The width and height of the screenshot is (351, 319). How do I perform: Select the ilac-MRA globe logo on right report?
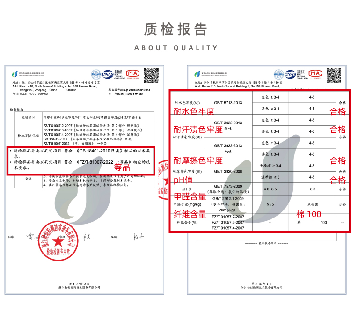coord(279,74)
